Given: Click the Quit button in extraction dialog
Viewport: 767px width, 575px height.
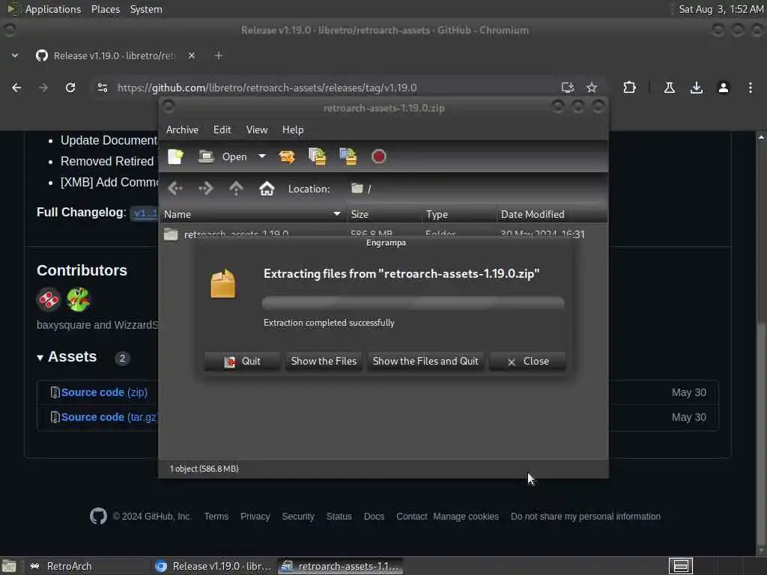Looking at the screenshot, I should click(x=242, y=362).
